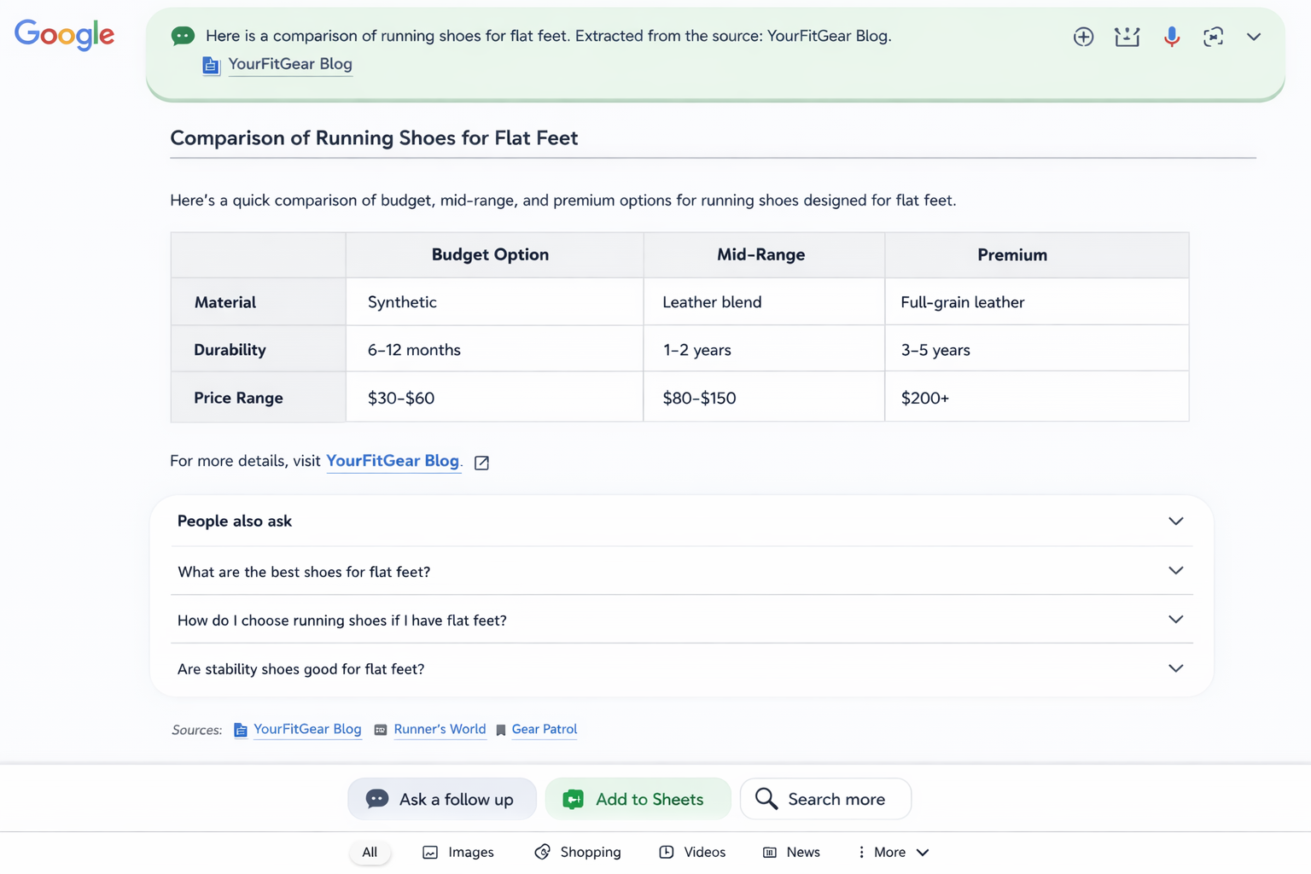Click external link icon after YourFitGear Blog
1311x874 pixels.
tap(481, 463)
